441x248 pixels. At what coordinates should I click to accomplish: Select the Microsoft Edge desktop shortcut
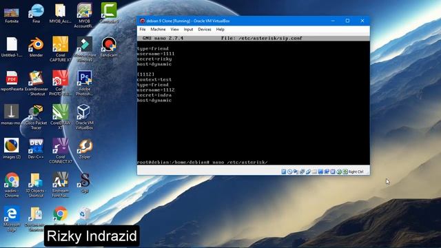[x=12, y=219]
